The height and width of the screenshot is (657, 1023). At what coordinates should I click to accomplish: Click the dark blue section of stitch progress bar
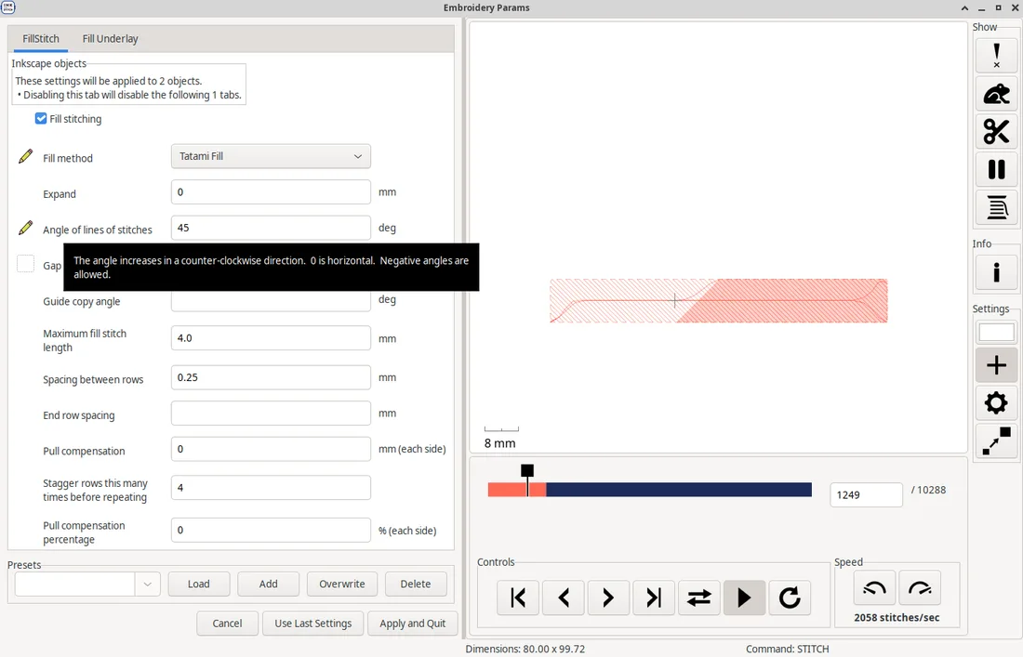679,490
